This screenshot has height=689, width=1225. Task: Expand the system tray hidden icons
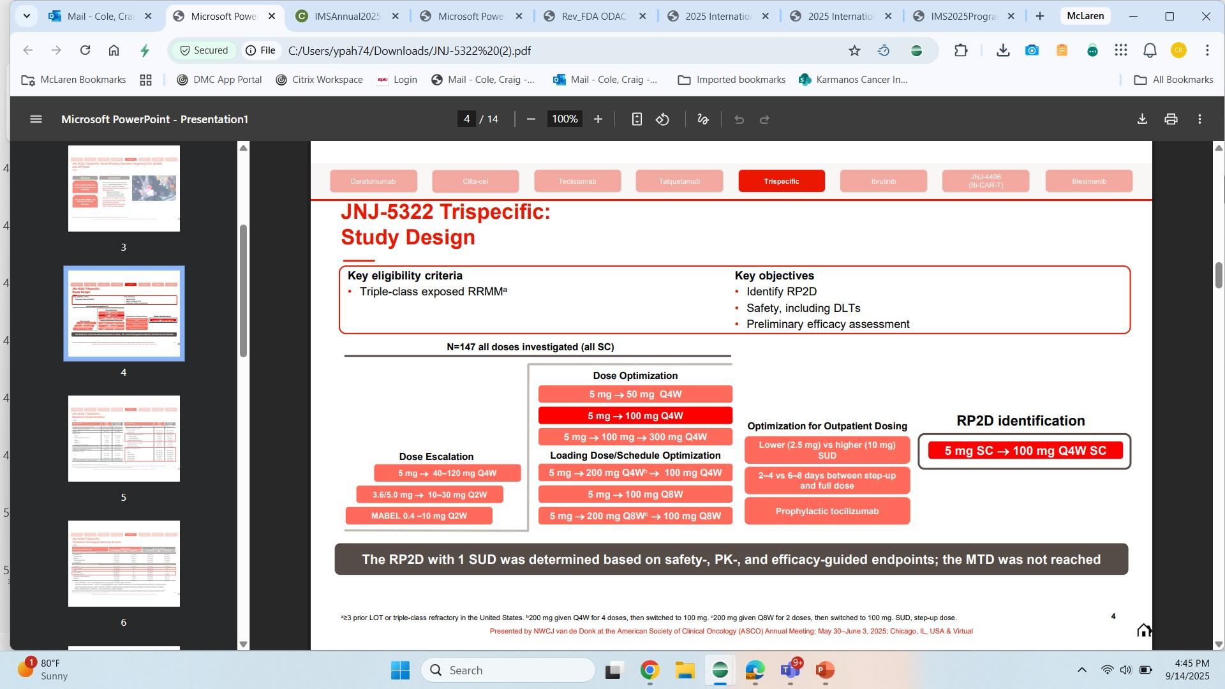[x=1081, y=670]
